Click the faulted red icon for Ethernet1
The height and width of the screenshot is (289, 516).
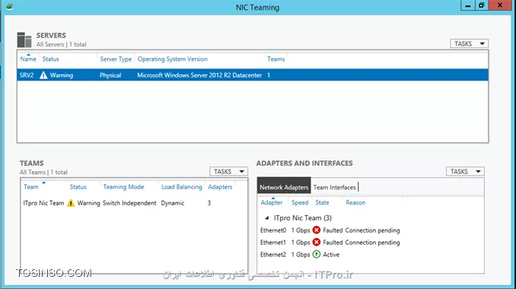tap(317, 243)
